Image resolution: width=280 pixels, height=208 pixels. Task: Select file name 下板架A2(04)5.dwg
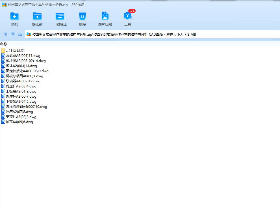(21, 102)
